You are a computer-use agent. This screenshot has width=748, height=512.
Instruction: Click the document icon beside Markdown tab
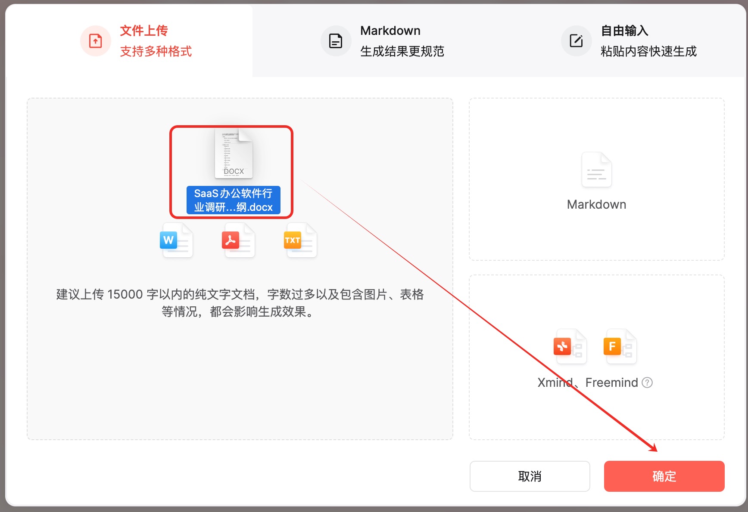[x=336, y=41]
